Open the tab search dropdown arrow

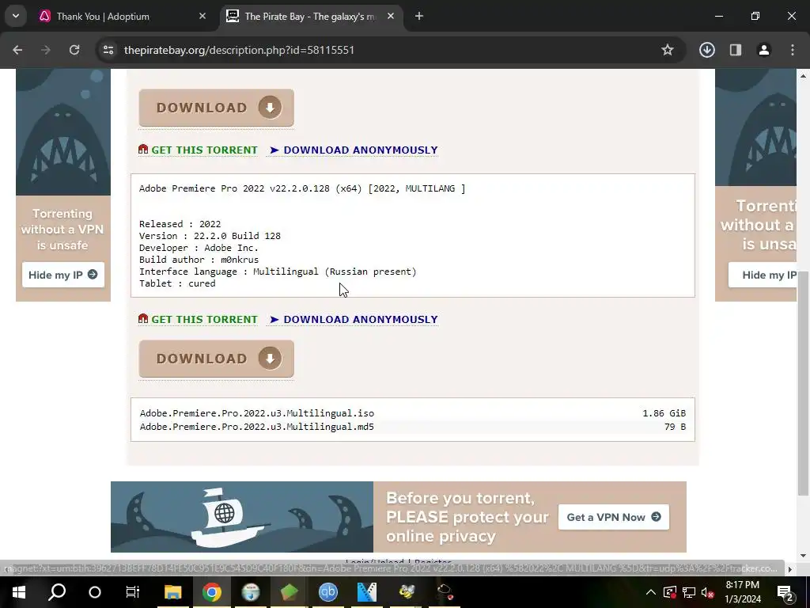16,16
